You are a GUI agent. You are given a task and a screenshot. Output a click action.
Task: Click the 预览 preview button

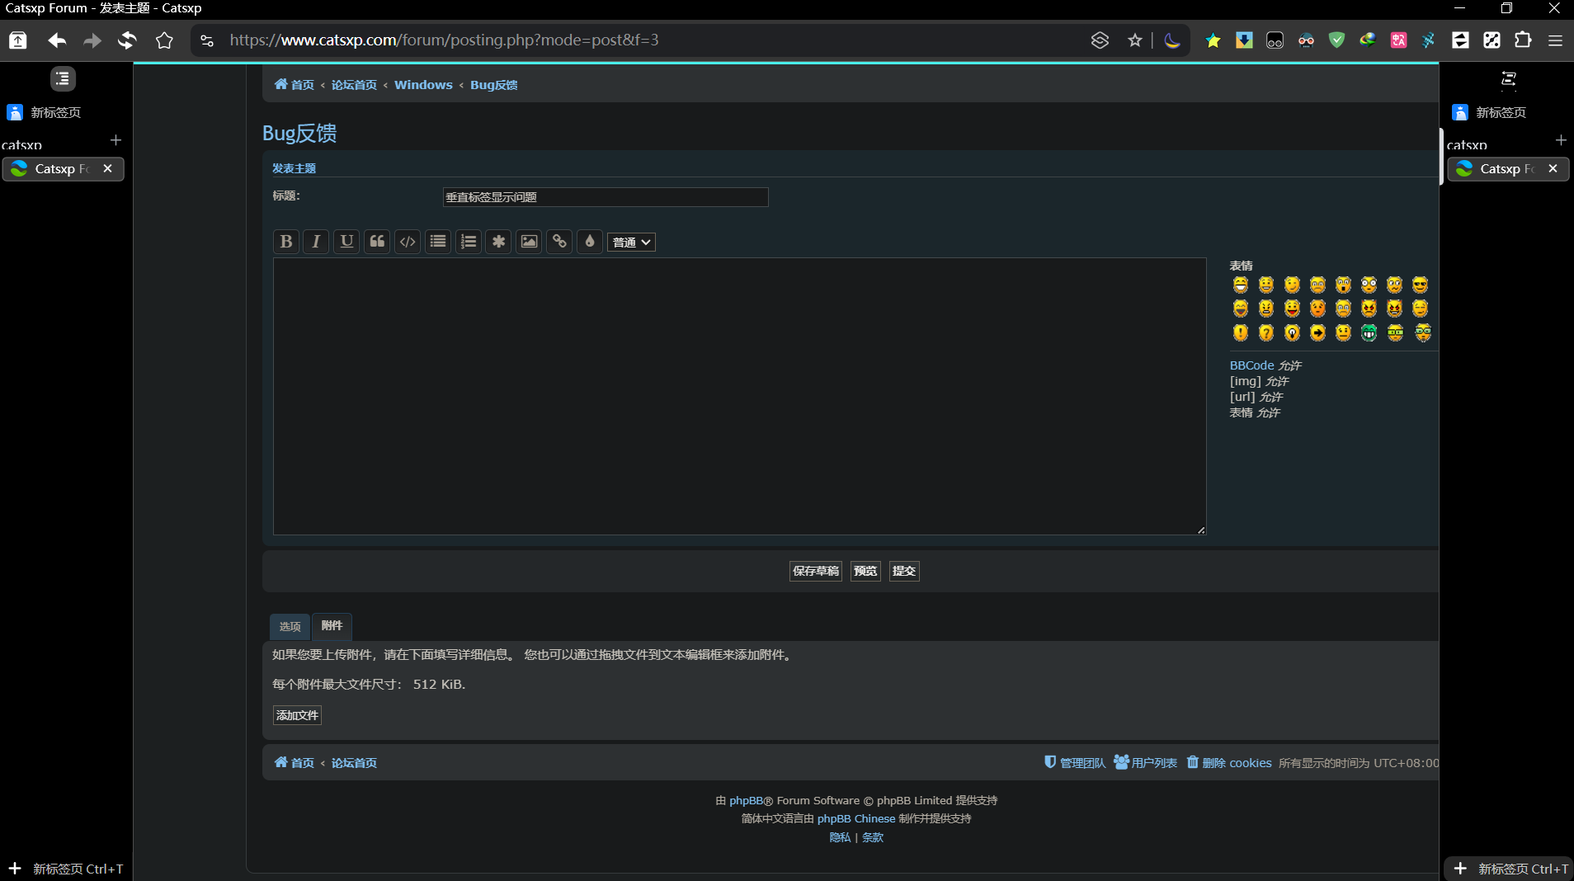(x=865, y=571)
